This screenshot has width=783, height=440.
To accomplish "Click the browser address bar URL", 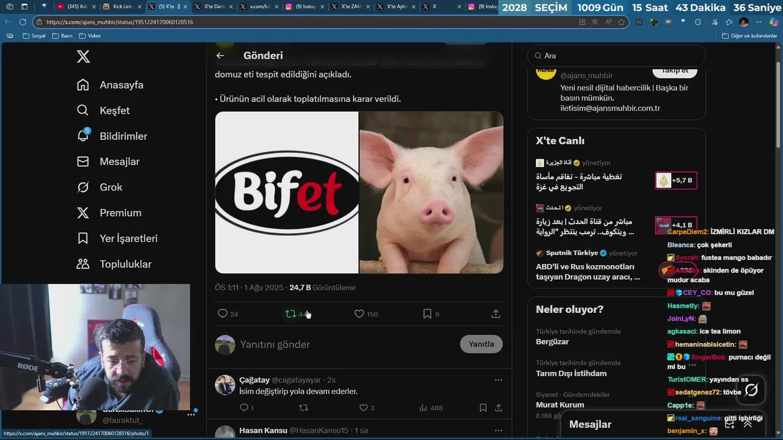I will coord(120,22).
